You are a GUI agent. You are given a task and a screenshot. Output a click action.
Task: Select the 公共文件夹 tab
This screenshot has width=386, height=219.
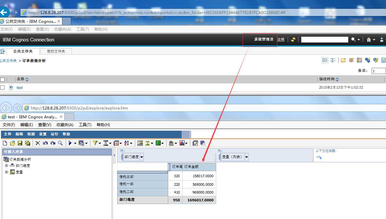coord(23,51)
